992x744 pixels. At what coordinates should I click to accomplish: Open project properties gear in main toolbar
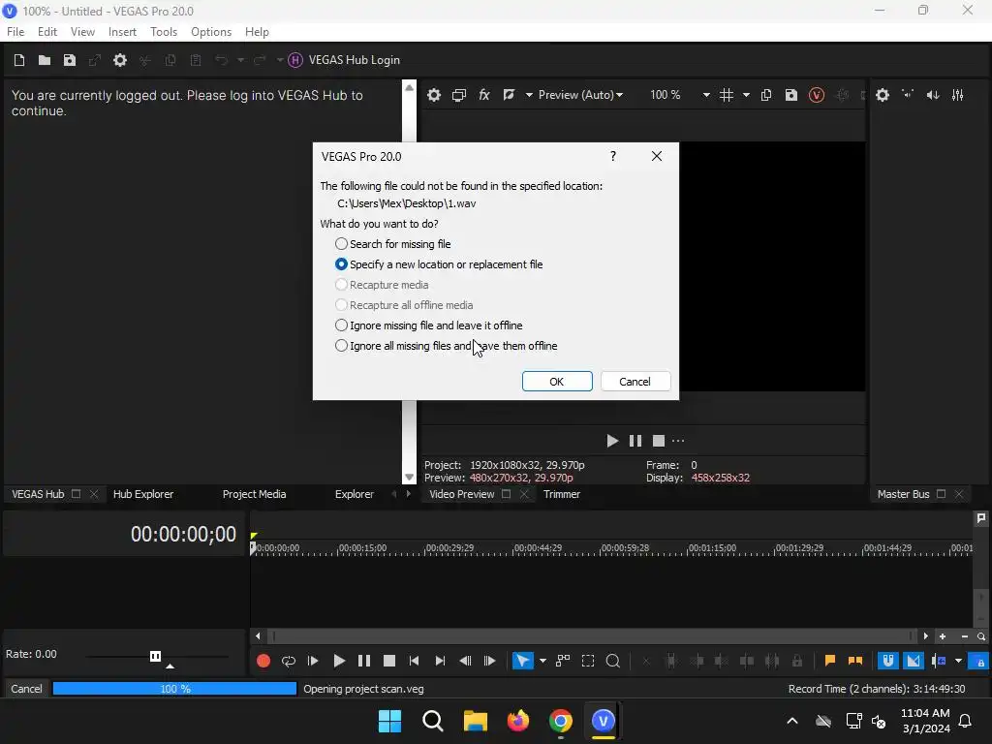[120, 60]
